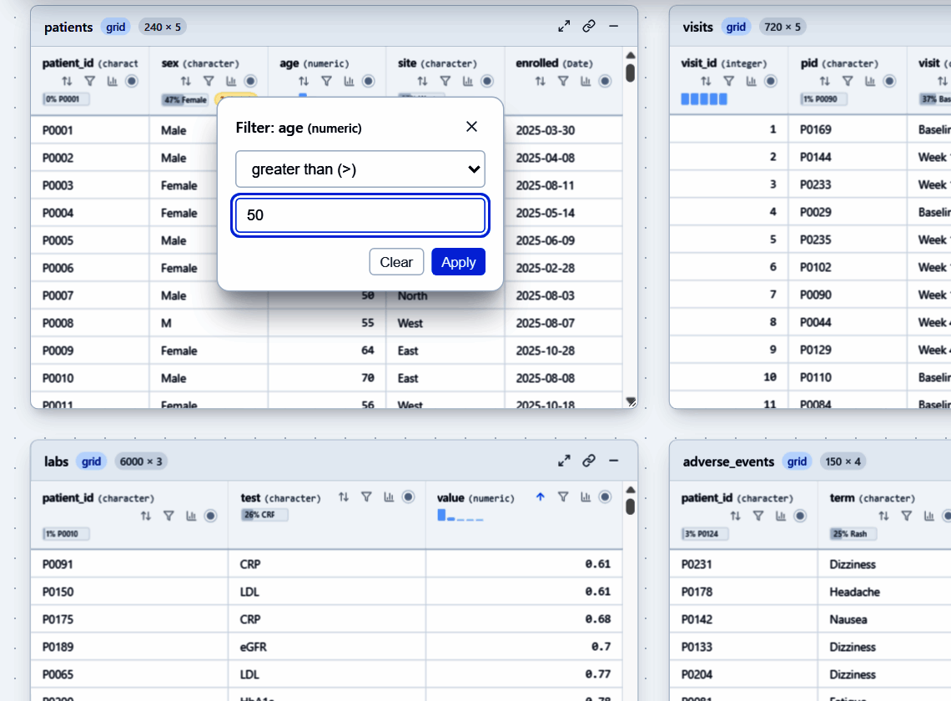Click the grid tag on visits panel
Image resolution: width=951 pixels, height=701 pixels.
tap(736, 27)
